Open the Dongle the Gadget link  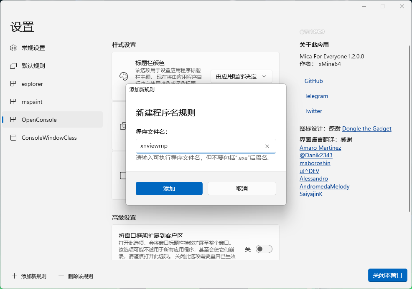[366, 128]
